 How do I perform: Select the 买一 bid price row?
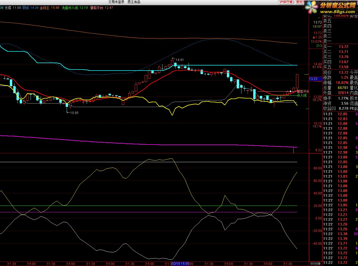(x=340, y=47)
